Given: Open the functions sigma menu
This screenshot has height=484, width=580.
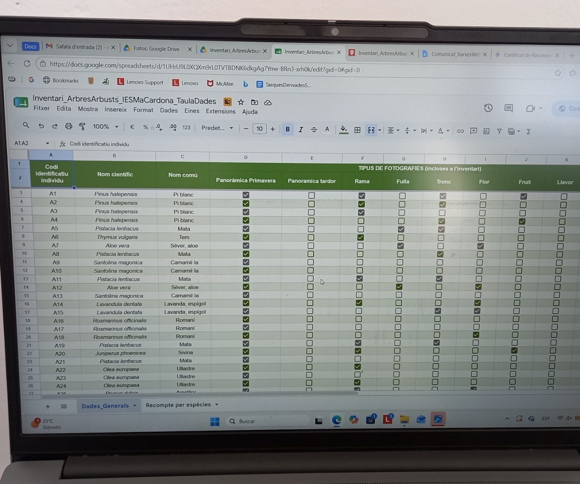Looking at the screenshot, I should tap(528, 131).
